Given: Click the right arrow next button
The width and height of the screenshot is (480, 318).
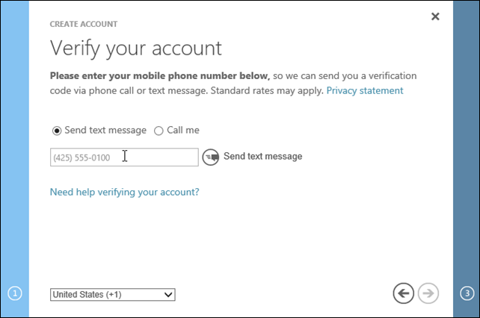Looking at the screenshot, I should [428, 293].
